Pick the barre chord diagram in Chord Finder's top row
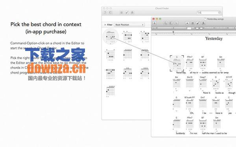Viewport: 236px width, 147px height. [127, 36]
